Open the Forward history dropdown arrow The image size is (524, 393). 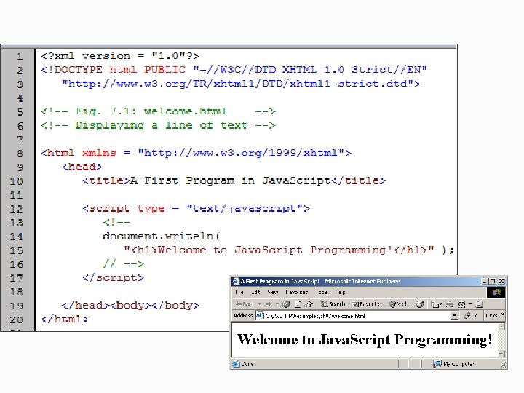277,304
